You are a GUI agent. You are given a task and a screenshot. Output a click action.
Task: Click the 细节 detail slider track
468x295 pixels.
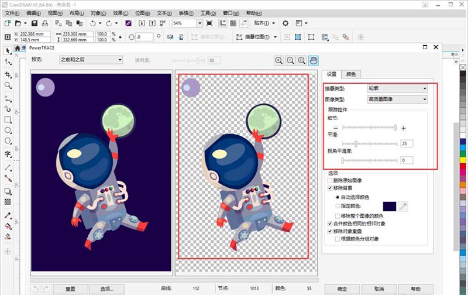pyautogui.click(x=370, y=128)
